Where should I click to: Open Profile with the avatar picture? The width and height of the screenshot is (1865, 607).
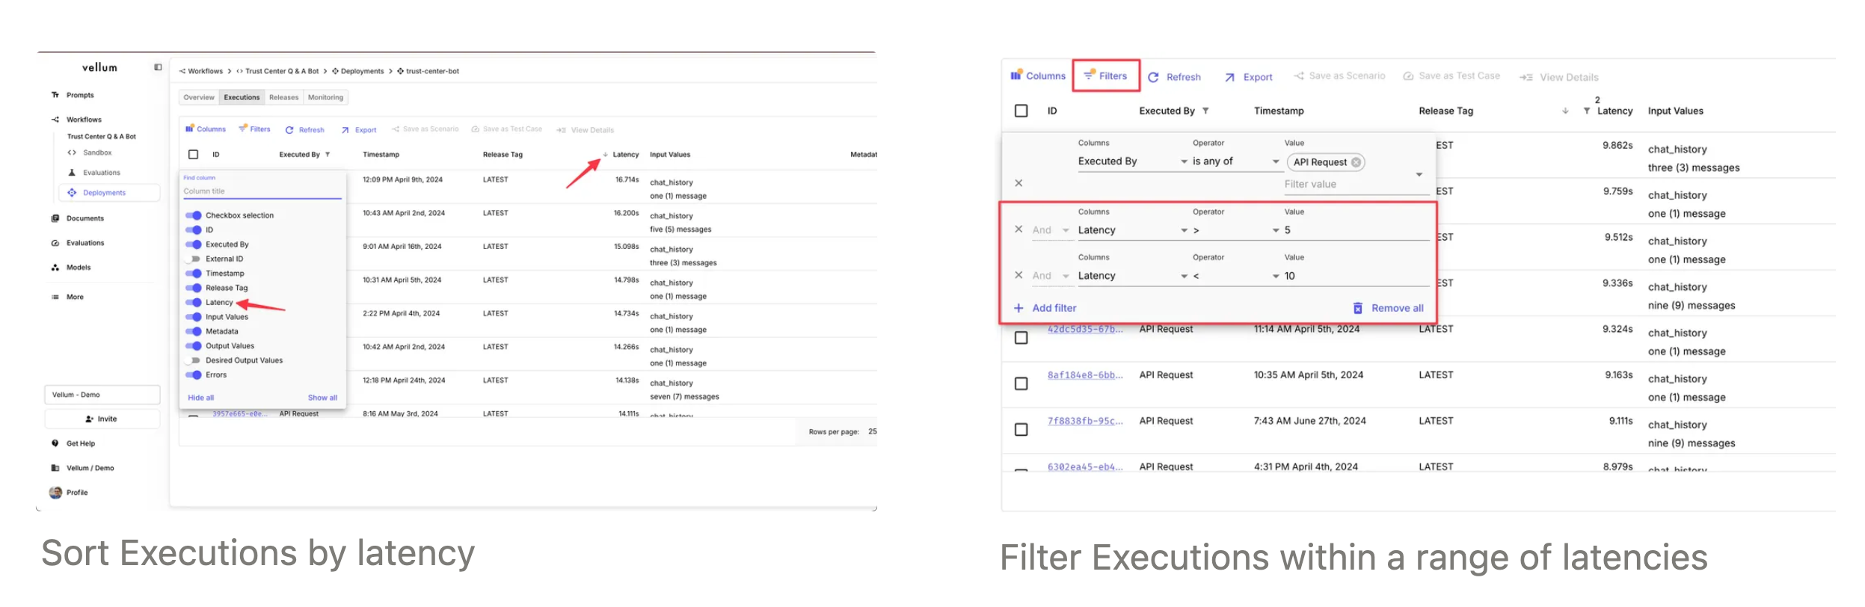click(x=69, y=493)
